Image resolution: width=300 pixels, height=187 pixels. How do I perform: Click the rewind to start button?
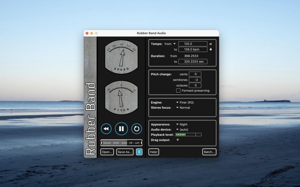click(x=106, y=129)
